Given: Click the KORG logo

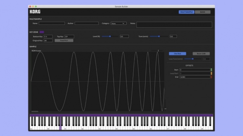Looking at the screenshot, I should [x=35, y=12].
